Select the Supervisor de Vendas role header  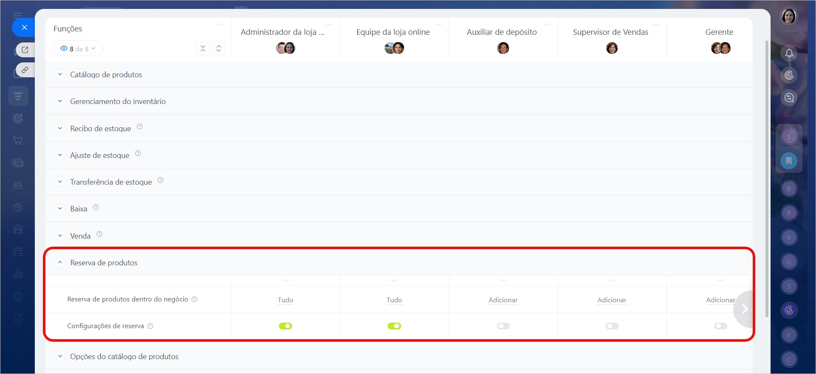611,32
